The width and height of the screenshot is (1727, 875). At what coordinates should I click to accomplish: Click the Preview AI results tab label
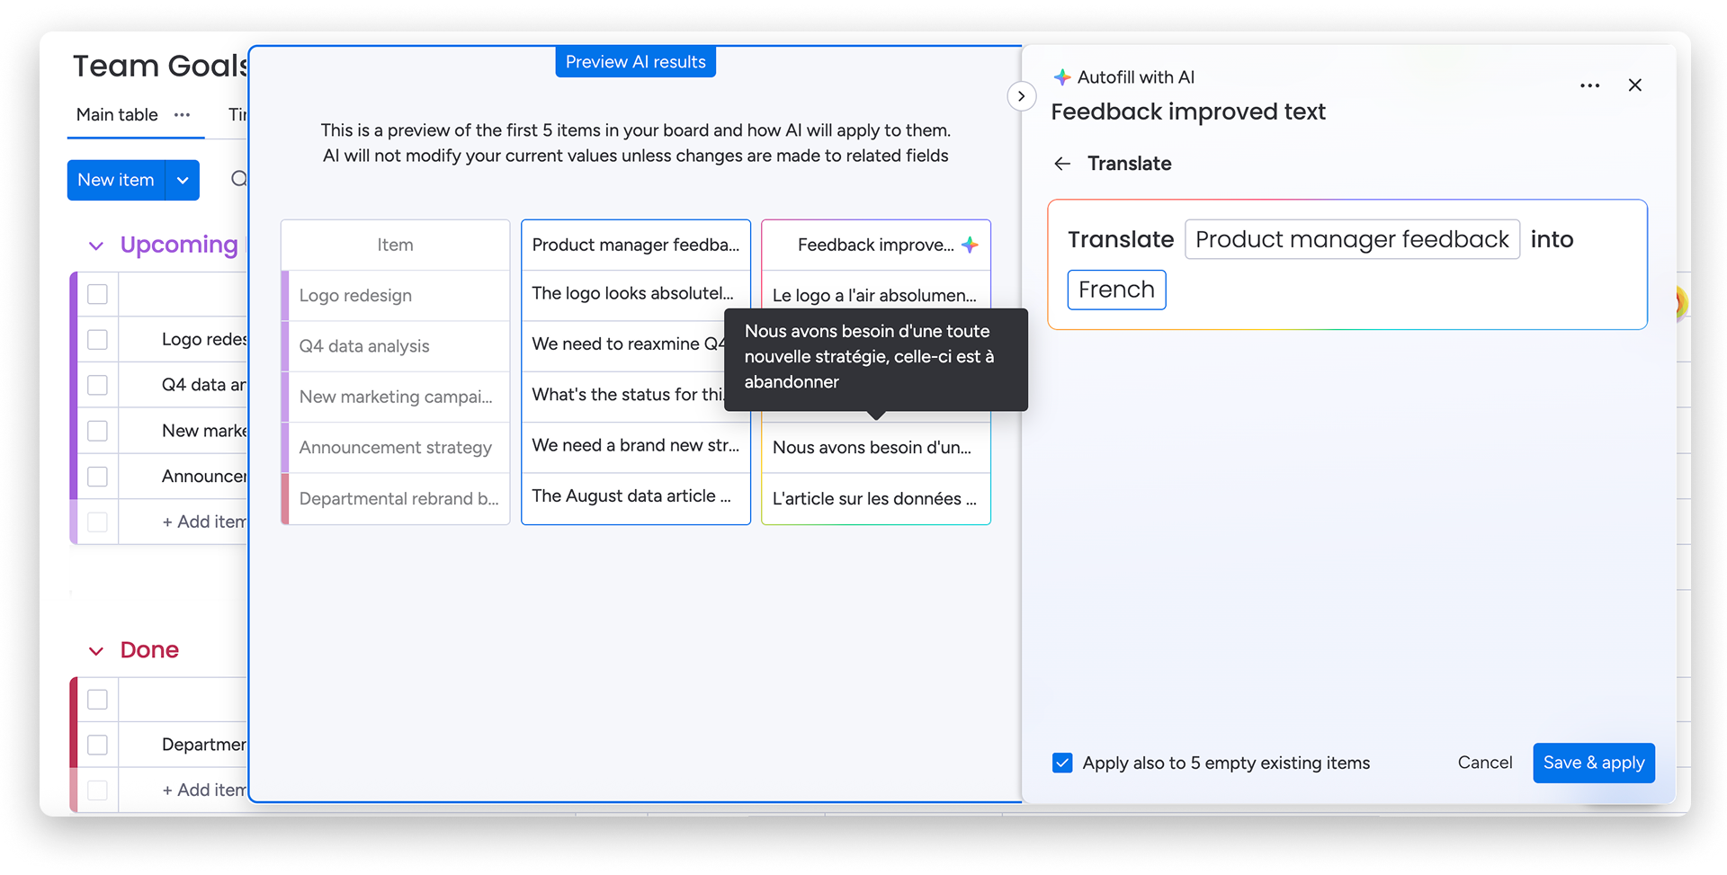(635, 62)
